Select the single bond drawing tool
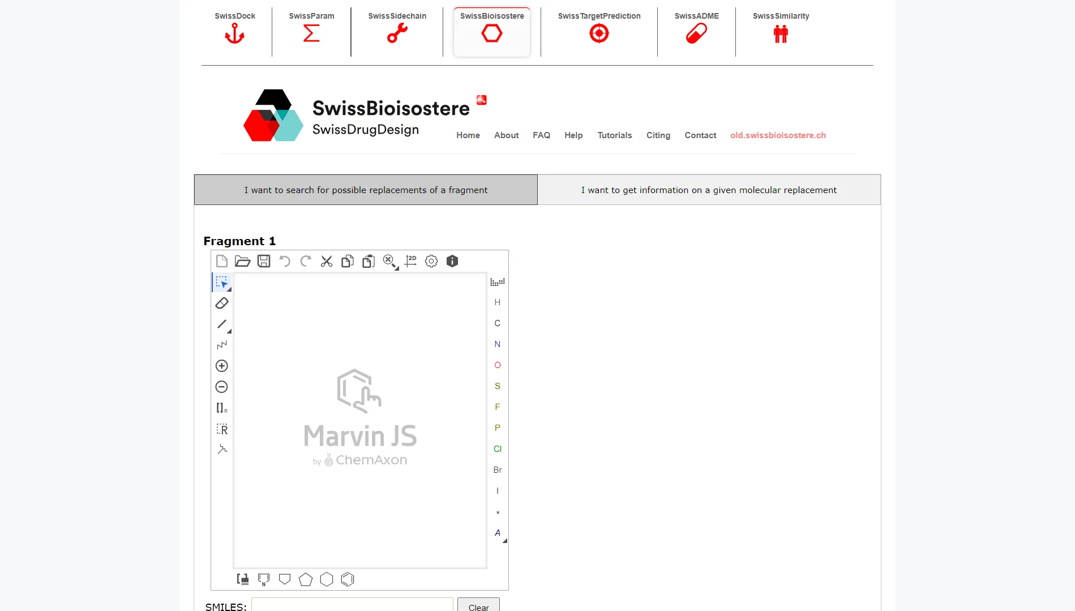Screen dimensions: 1075x611 (221, 324)
